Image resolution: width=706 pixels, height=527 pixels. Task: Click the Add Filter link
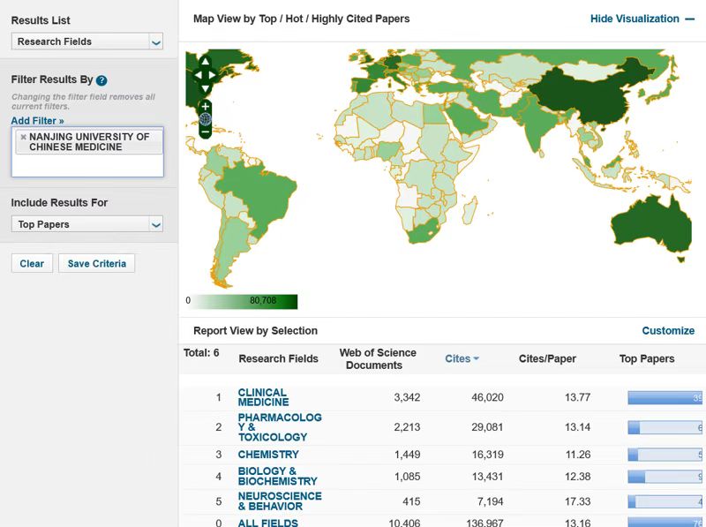(37, 120)
